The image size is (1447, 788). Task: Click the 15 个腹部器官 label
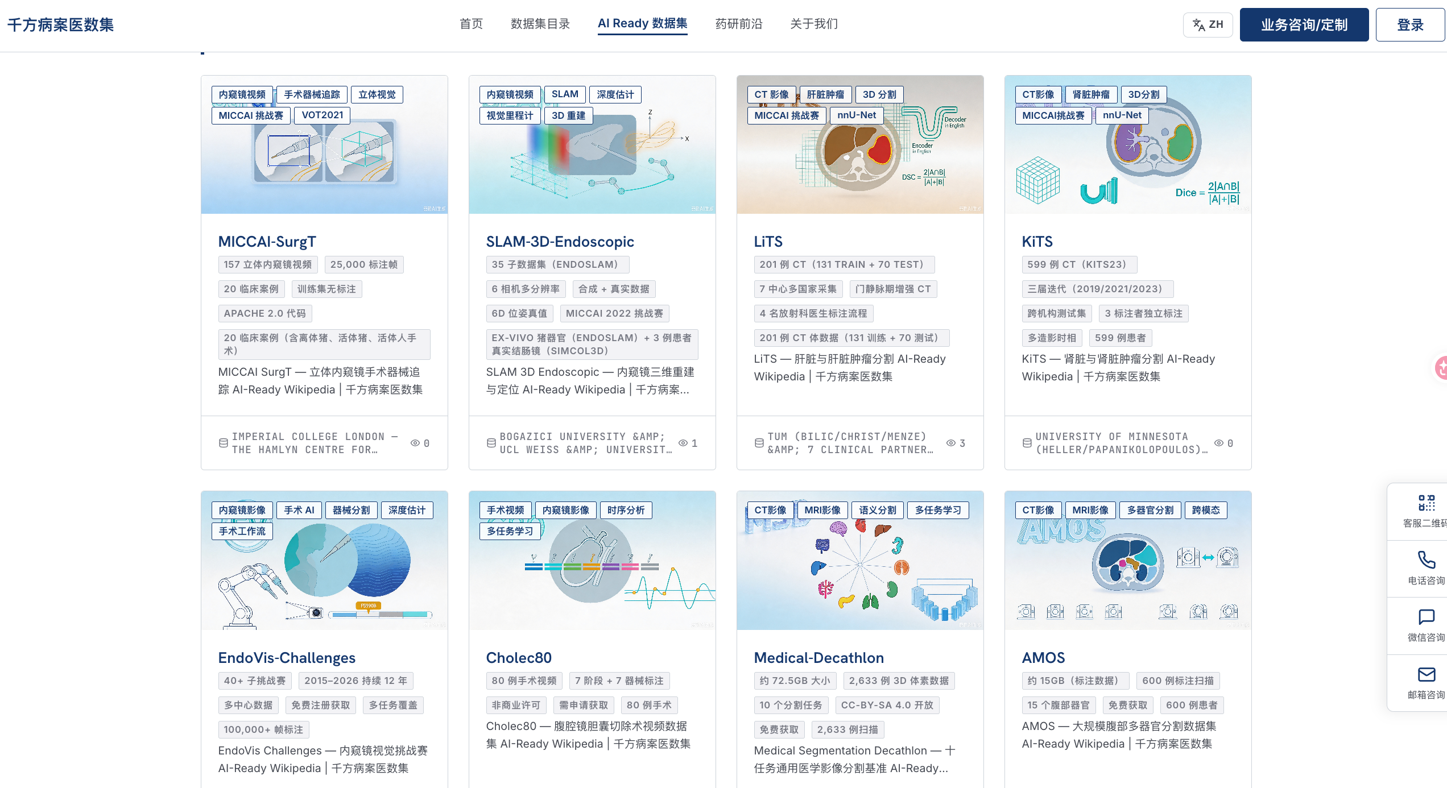(x=1059, y=705)
